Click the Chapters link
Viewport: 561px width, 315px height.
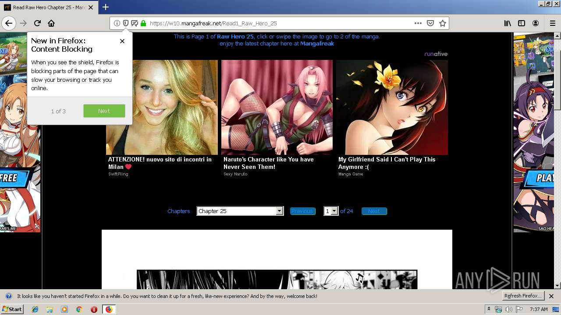pyautogui.click(x=179, y=211)
